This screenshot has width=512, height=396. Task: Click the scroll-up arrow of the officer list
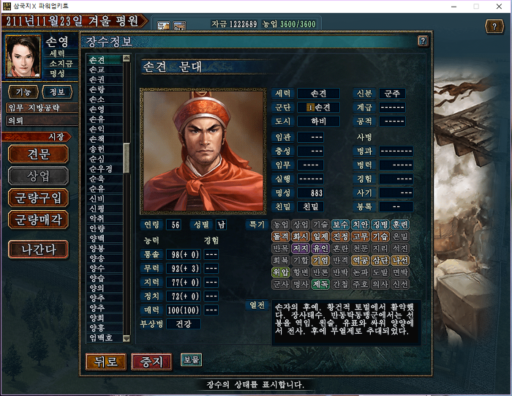click(x=127, y=59)
